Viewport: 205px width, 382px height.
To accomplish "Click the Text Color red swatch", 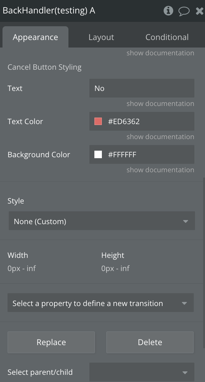I will tap(98, 121).
